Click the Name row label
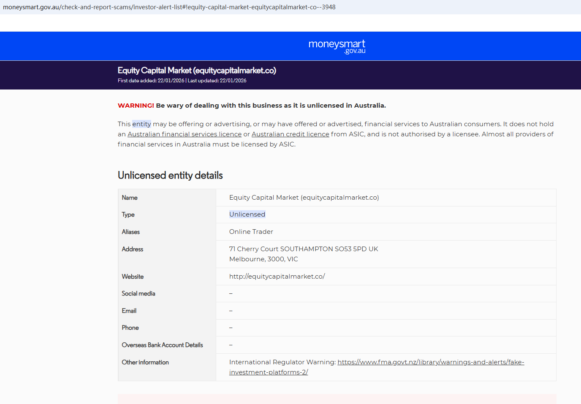 point(130,198)
